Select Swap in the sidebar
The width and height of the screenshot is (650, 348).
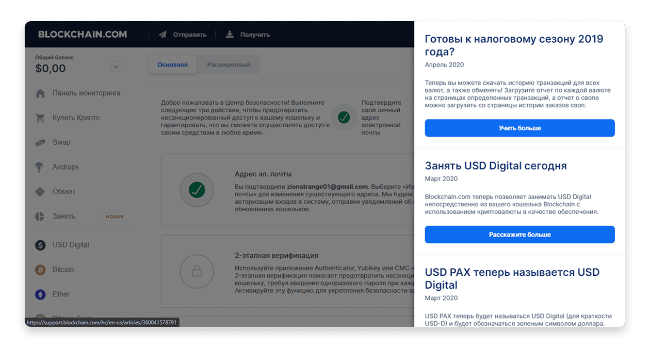pos(61,142)
